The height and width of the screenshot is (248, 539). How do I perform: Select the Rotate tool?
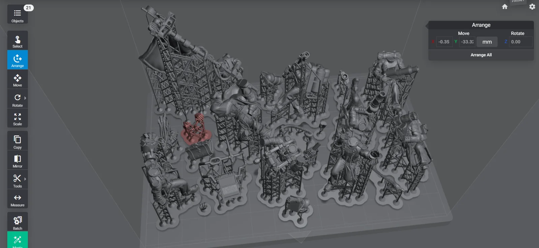[18, 99]
